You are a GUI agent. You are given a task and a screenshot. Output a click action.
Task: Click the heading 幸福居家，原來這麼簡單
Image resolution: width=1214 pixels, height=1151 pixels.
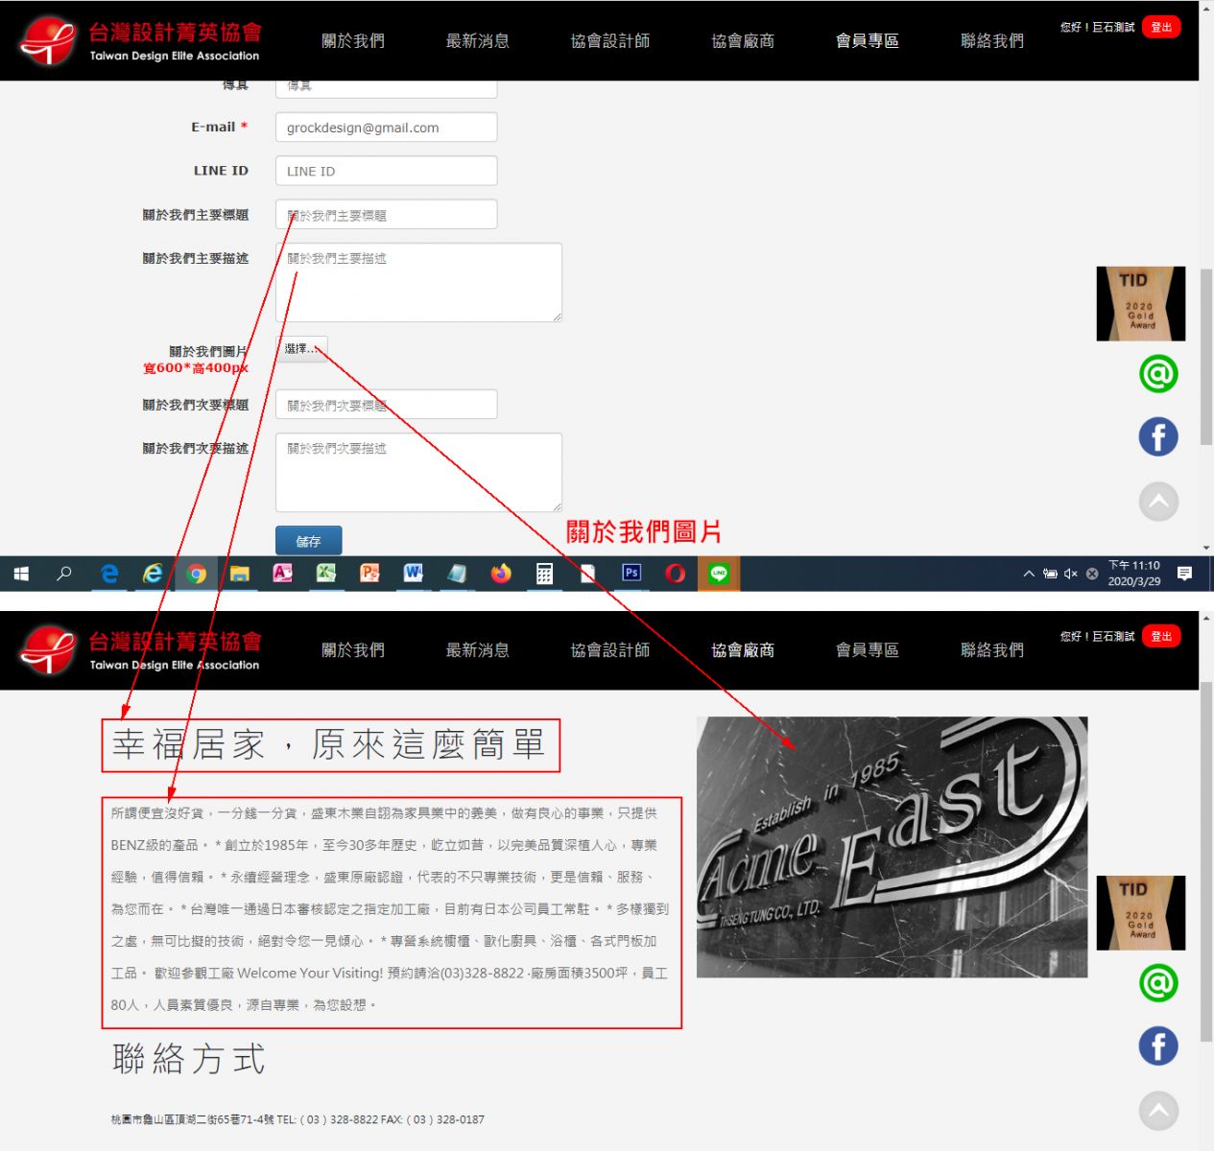point(328,744)
